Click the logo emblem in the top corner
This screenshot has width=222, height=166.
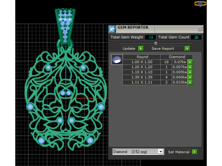click(x=200, y=4)
